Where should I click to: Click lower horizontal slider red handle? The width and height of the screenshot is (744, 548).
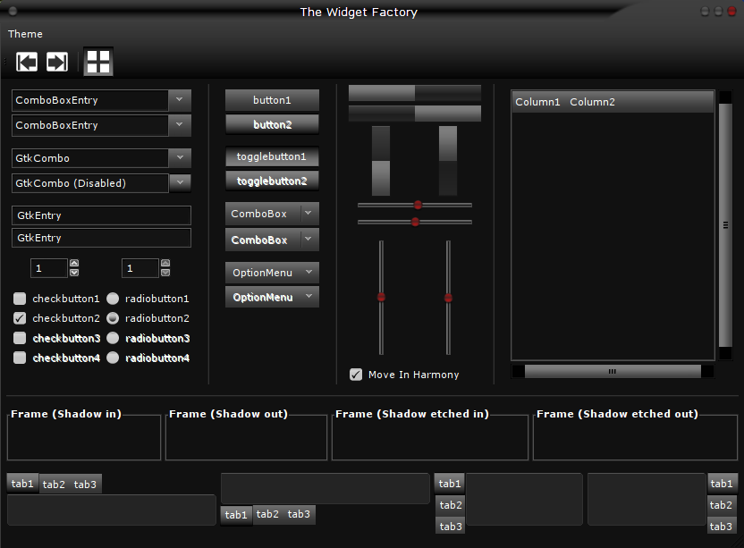415,222
